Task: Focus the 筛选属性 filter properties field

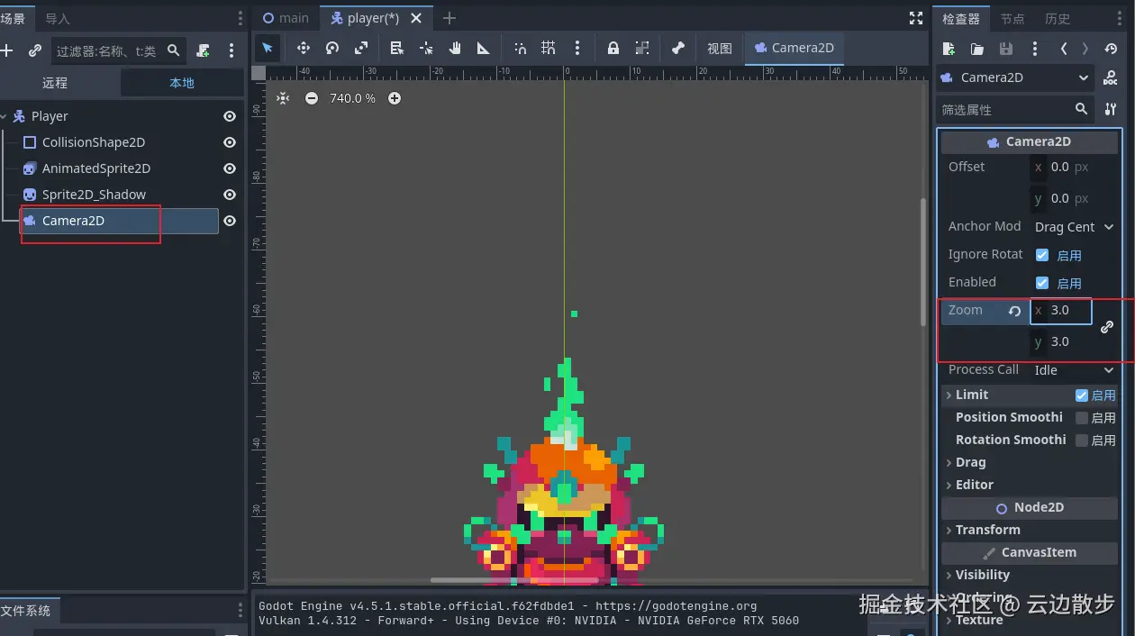Action: point(1015,109)
